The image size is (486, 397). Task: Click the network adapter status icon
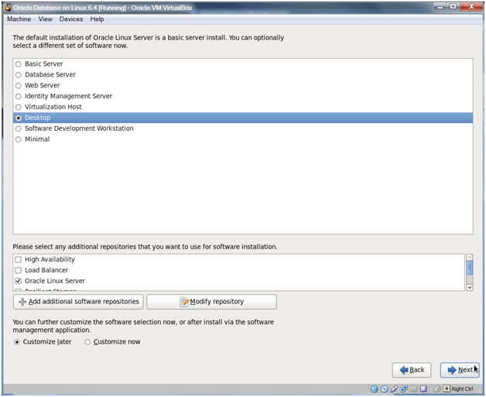pos(403,389)
